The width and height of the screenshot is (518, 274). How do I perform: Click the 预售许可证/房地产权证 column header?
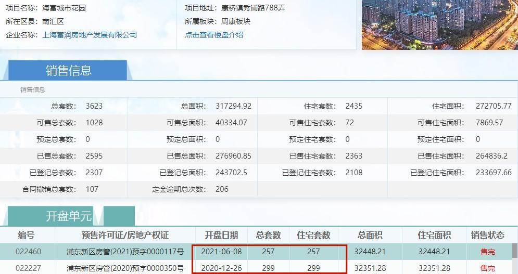(x=125, y=235)
